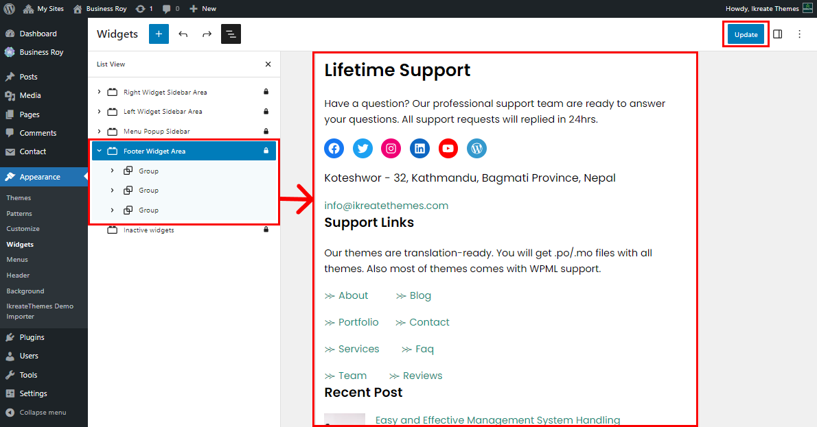Collapse the Footer Widget Area
The image size is (817, 427).
99,151
